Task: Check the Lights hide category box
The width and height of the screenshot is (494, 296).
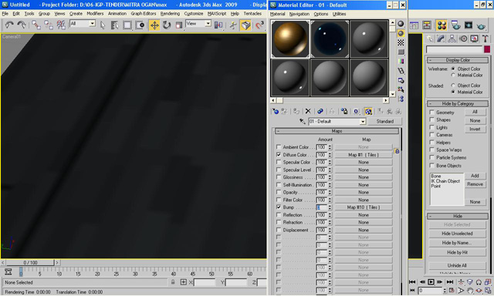Action: [432, 127]
